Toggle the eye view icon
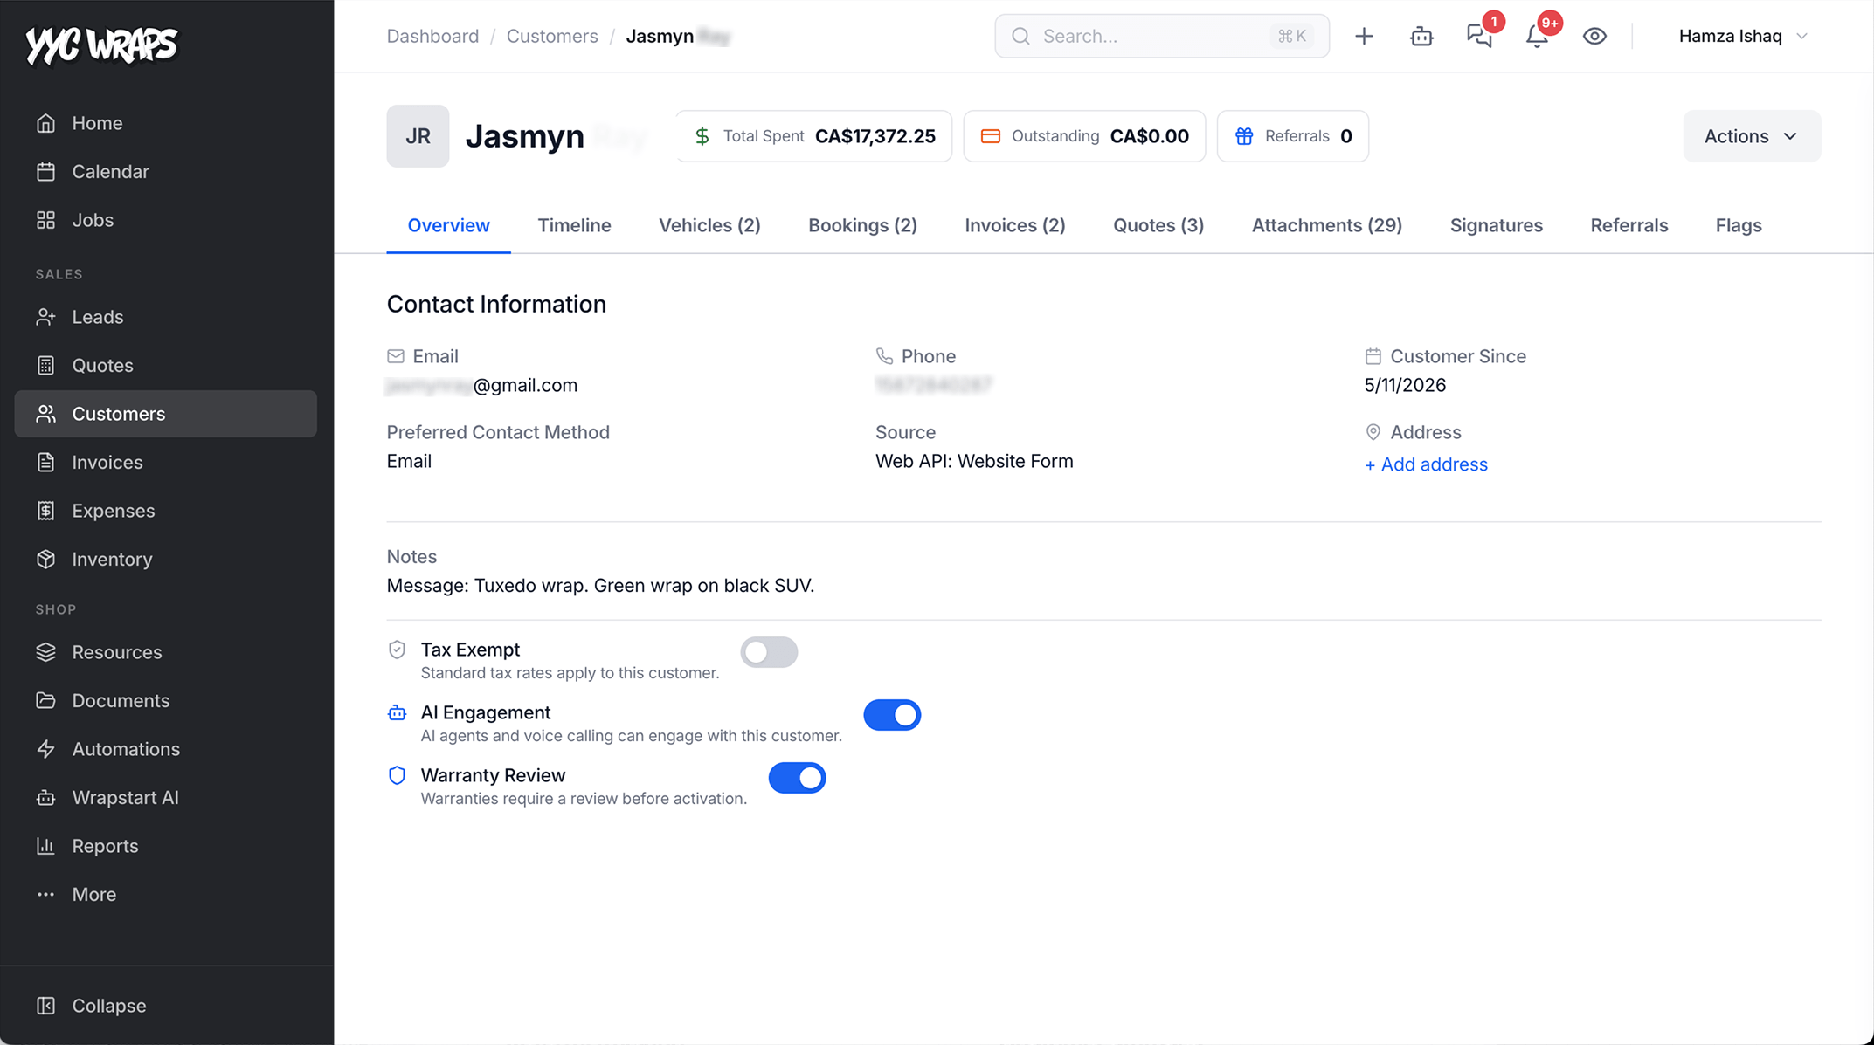Screen dimensions: 1874x1045 tap(1594, 36)
